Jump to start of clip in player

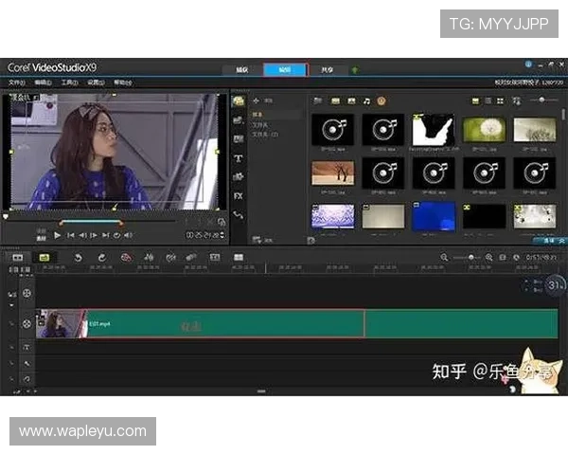point(71,235)
